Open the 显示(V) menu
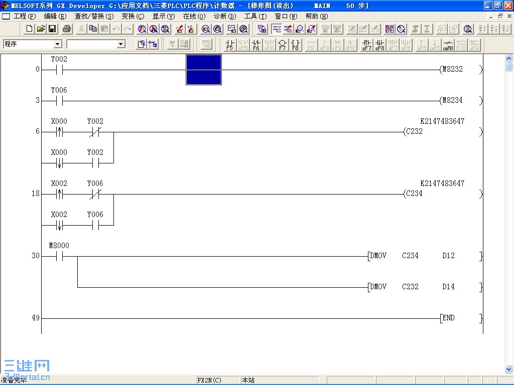This screenshot has height=385, width=514. pos(164,16)
